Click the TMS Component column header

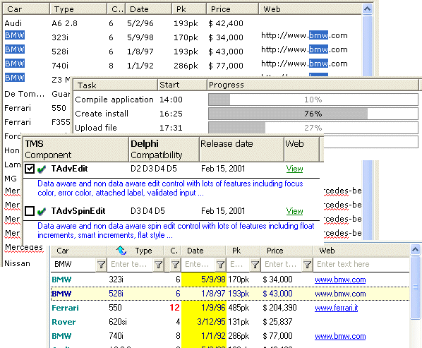(x=76, y=150)
